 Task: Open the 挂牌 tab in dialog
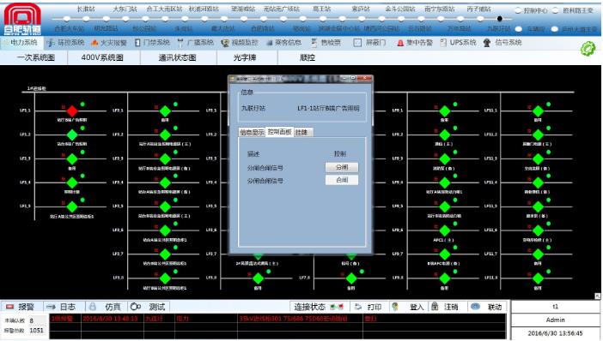click(301, 132)
